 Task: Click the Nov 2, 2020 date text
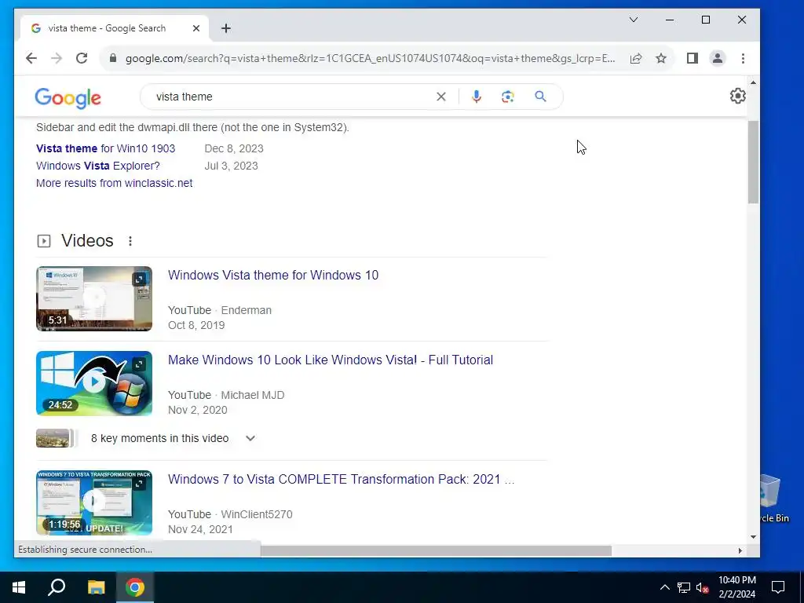point(197,410)
